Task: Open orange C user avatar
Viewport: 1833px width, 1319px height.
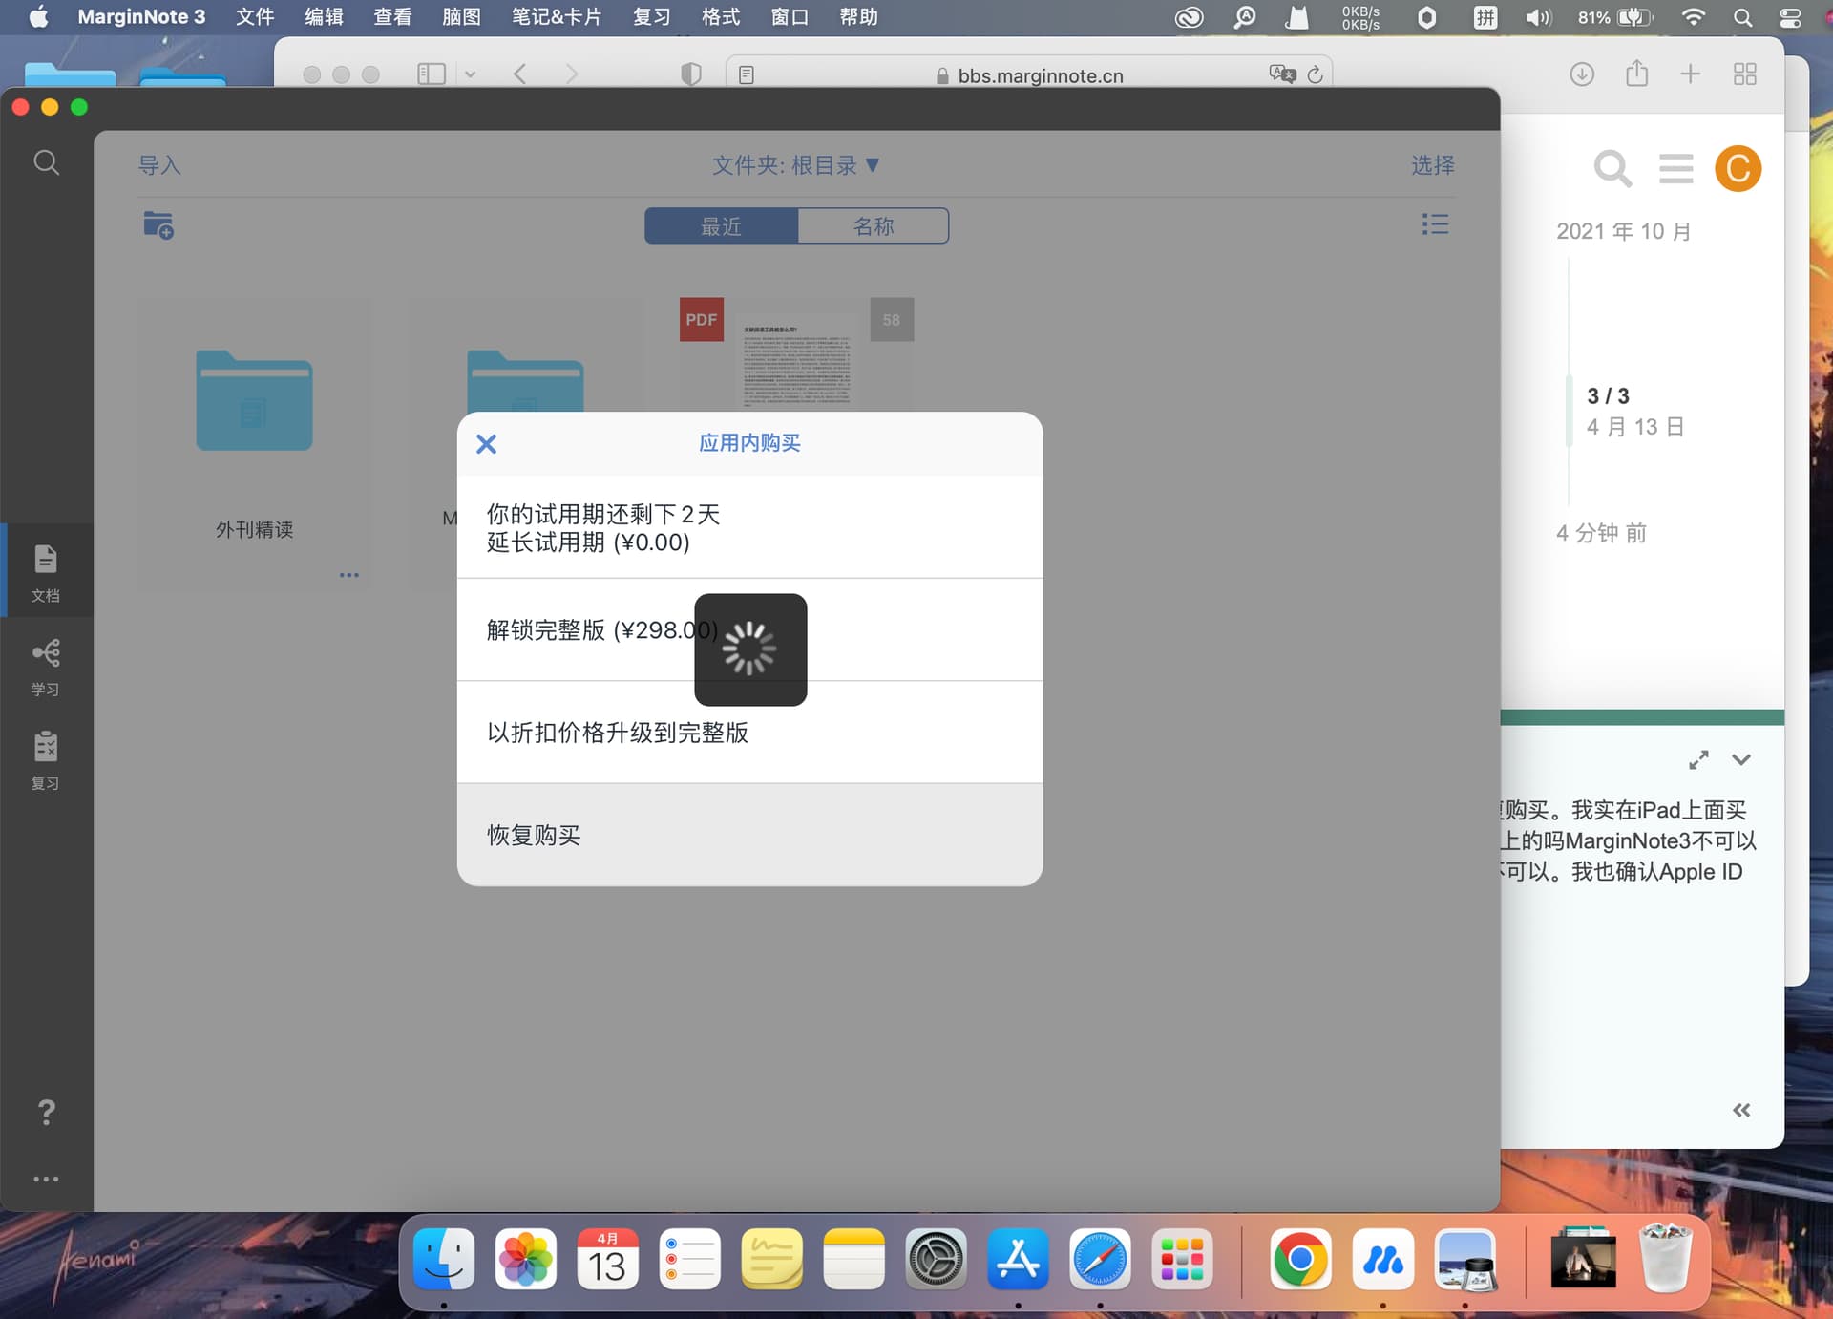Action: click(x=1738, y=169)
